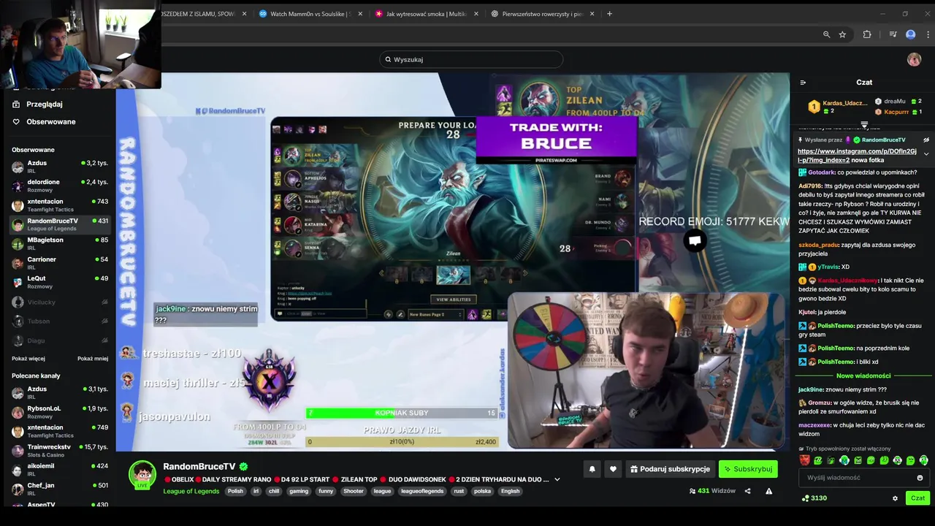Expand the chat leaderboard handle
This screenshot has height=526, width=935.
(x=864, y=125)
